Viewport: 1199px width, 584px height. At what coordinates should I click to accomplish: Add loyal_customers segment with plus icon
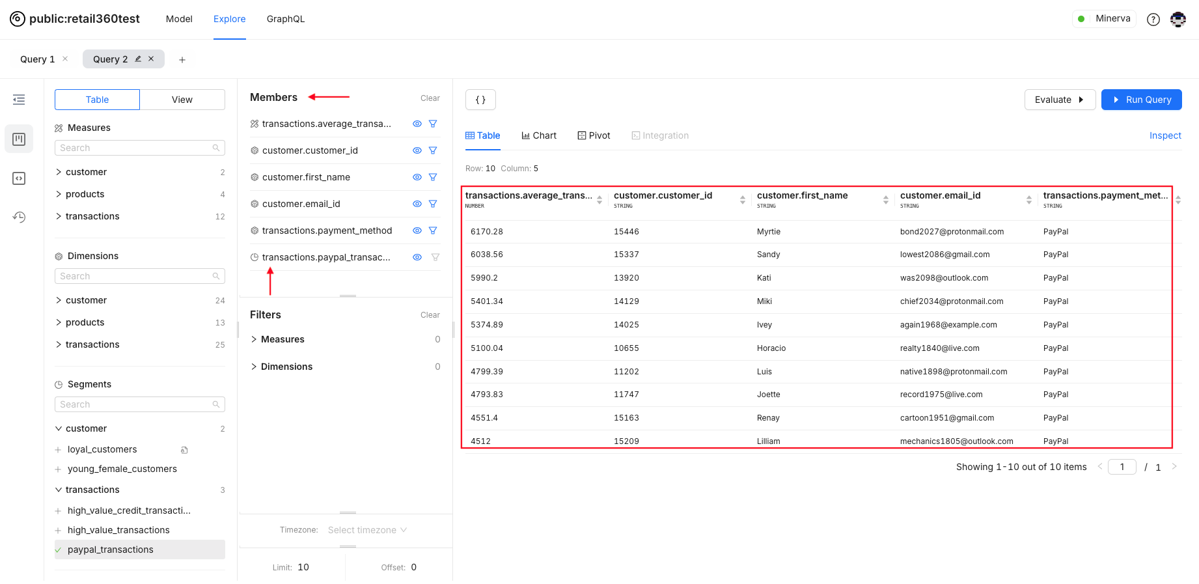click(58, 450)
